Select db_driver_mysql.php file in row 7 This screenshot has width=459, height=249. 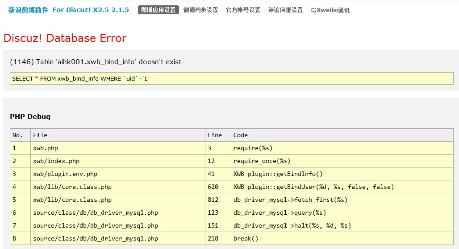pos(118,225)
